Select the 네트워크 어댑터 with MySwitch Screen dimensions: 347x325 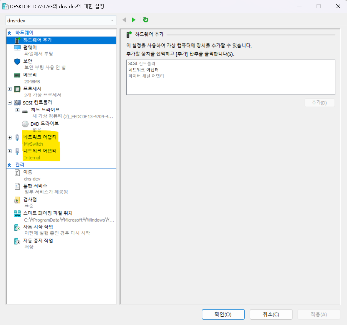coord(40,137)
